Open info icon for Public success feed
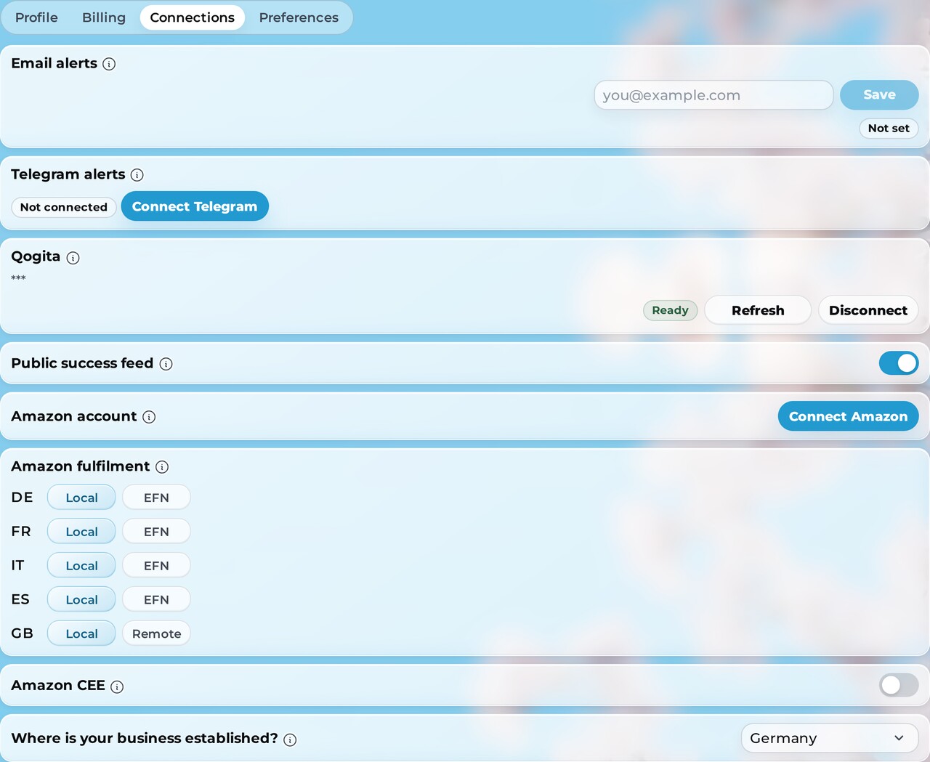930x762 pixels. tap(166, 364)
